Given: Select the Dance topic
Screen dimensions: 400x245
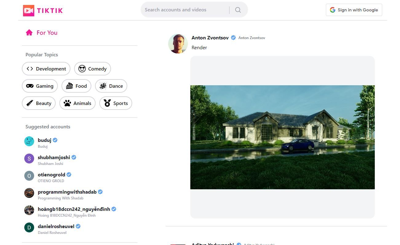Looking at the screenshot, I should [x=111, y=86].
